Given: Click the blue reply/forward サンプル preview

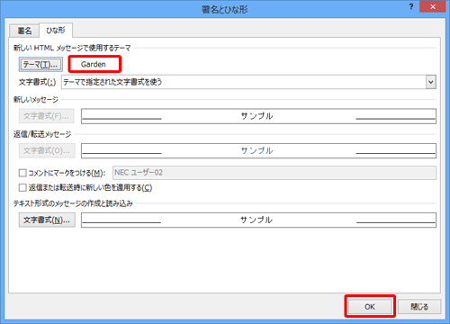Looking at the screenshot, I should click(258, 151).
